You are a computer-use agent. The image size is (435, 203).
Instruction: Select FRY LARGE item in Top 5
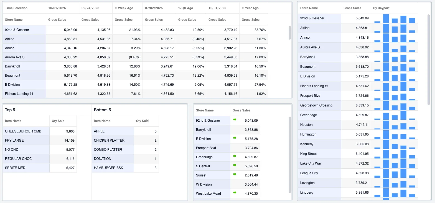click(14, 140)
